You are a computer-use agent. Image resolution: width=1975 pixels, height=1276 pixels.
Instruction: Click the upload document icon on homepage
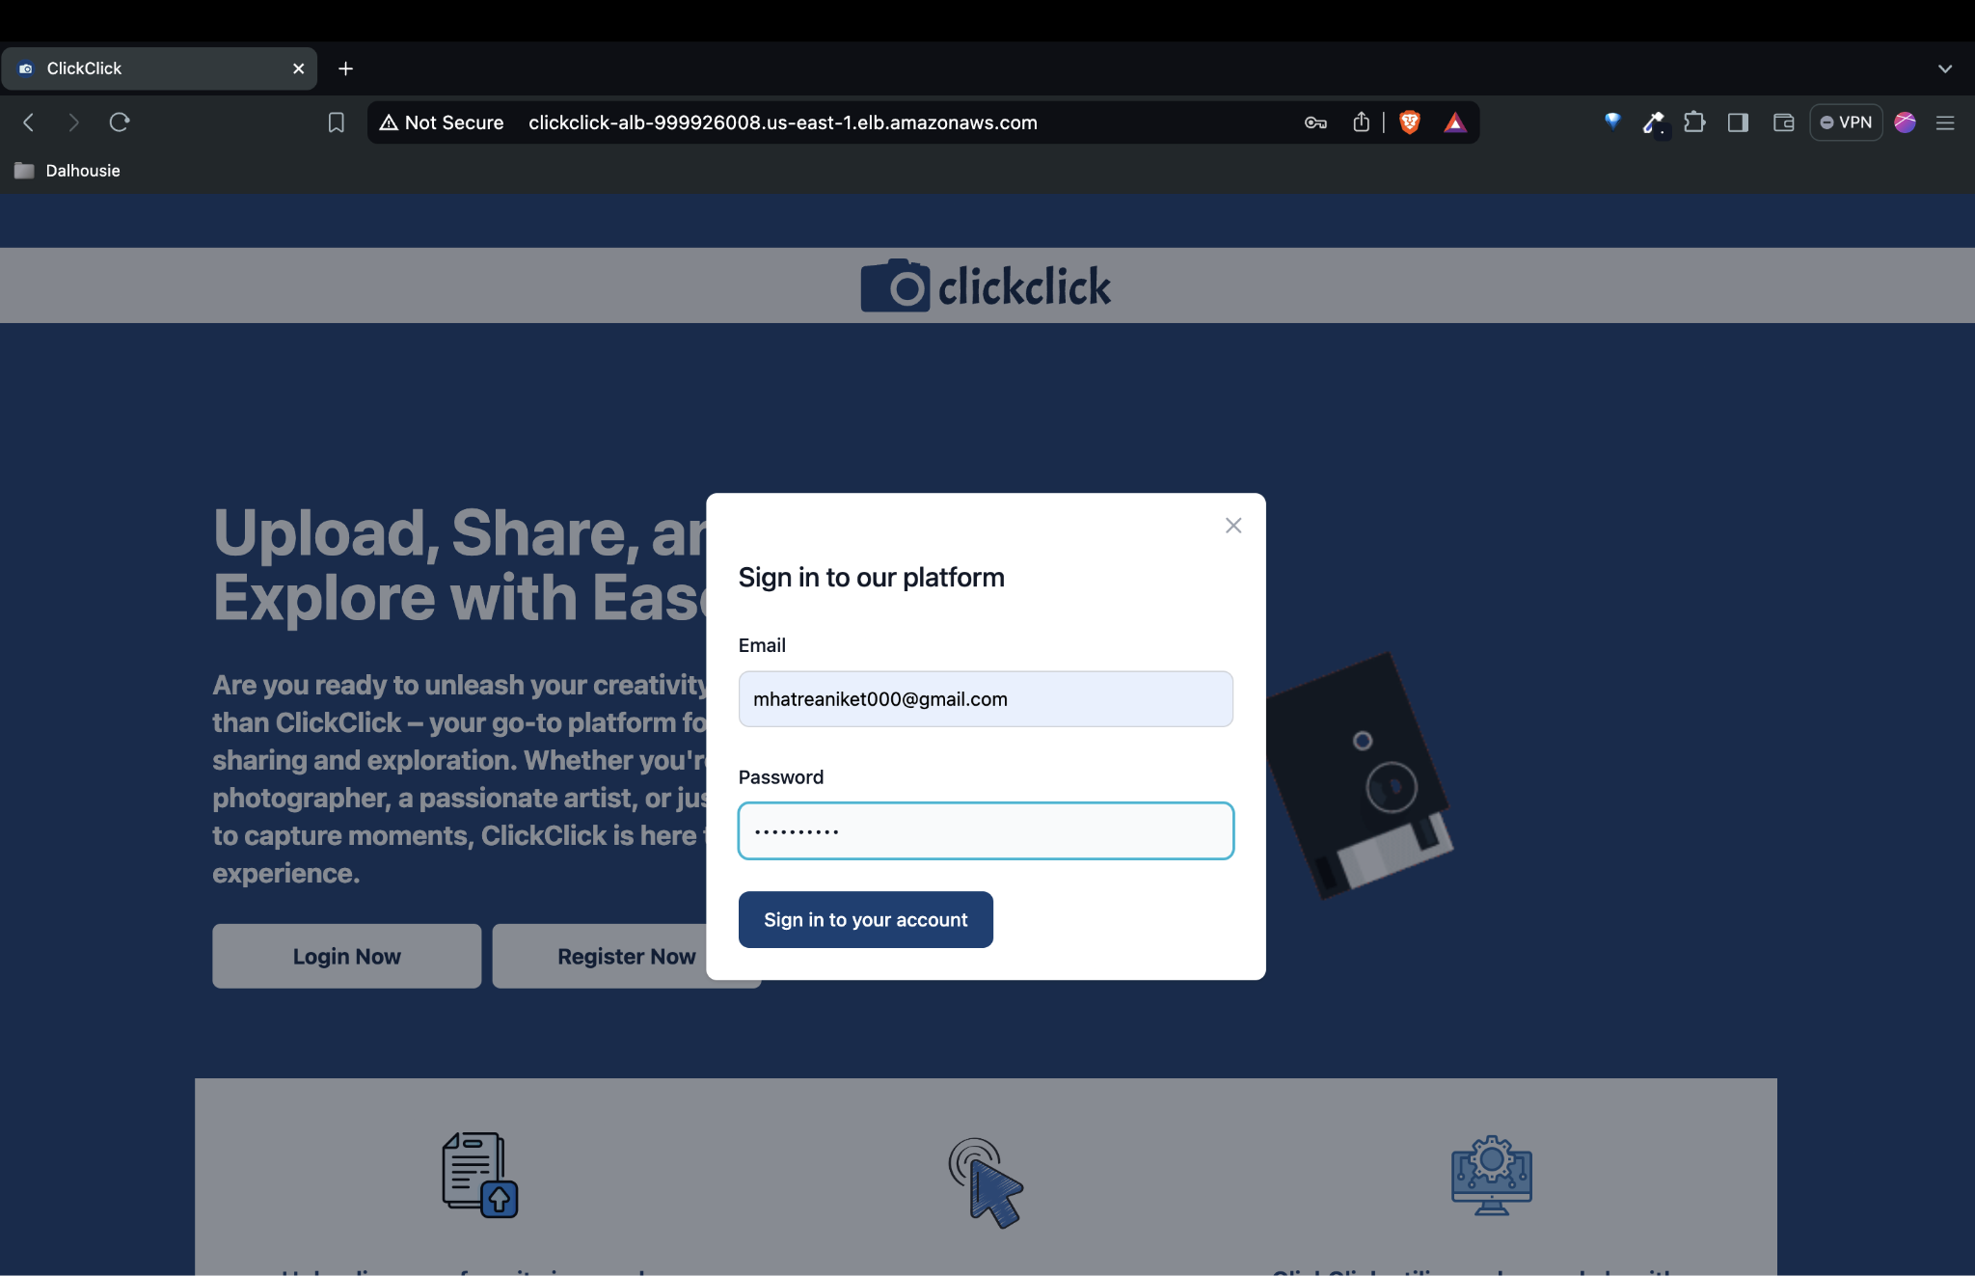476,1174
